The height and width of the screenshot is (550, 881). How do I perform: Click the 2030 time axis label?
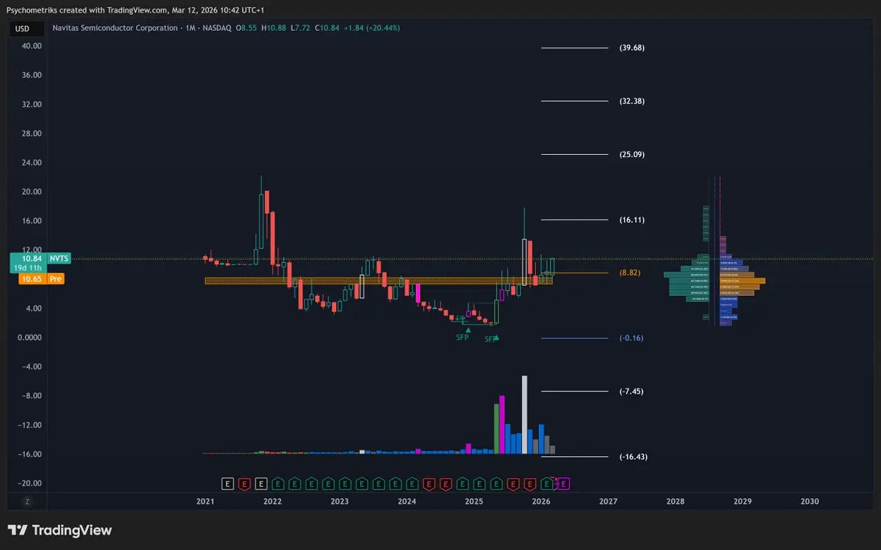pyautogui.click(x=810, y=502)
